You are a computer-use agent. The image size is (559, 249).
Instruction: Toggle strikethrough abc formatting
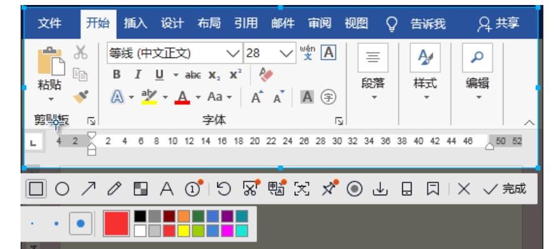pos(193,75)
